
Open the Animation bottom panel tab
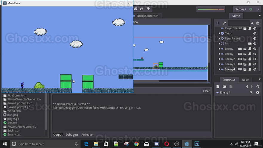pos(88,135)
